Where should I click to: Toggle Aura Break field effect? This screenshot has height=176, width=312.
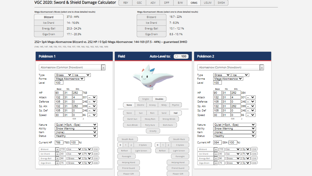point(132,125)
